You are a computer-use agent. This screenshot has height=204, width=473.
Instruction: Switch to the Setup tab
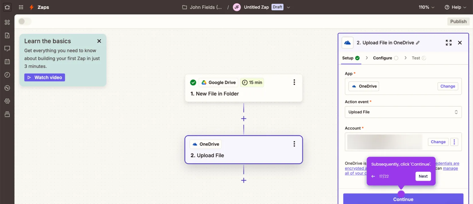(x=351, y=58)
